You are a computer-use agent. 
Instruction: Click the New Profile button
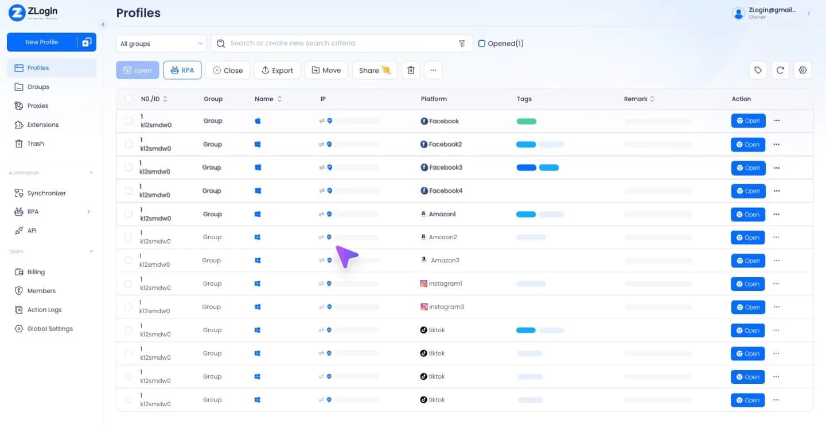[41, 42]
